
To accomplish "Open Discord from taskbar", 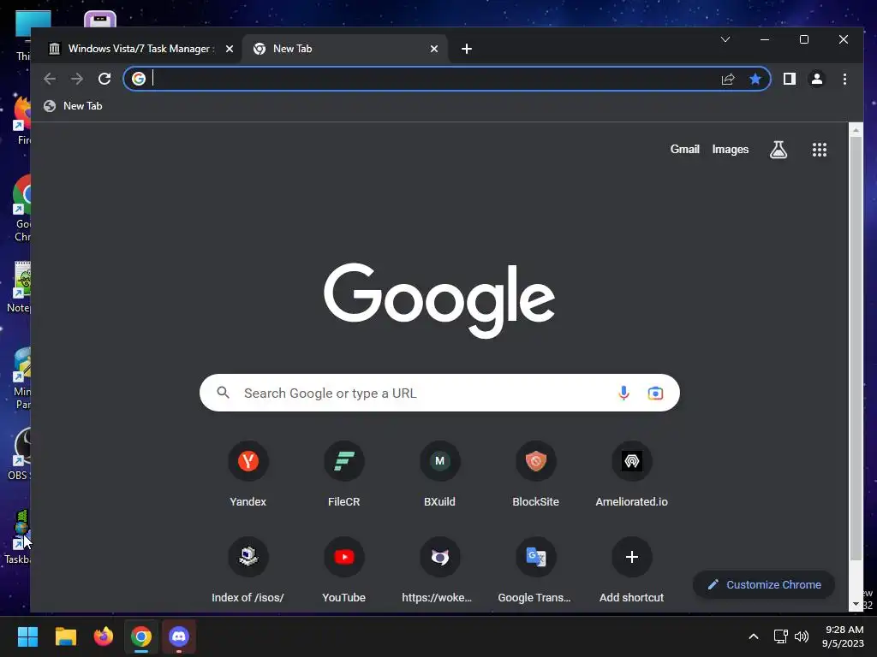I will 179,636.
